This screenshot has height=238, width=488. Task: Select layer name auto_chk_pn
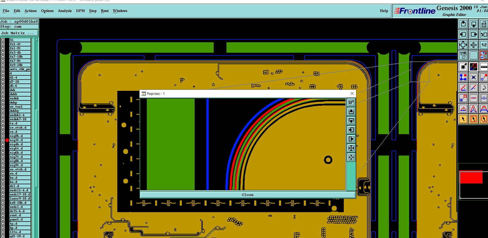20,69
